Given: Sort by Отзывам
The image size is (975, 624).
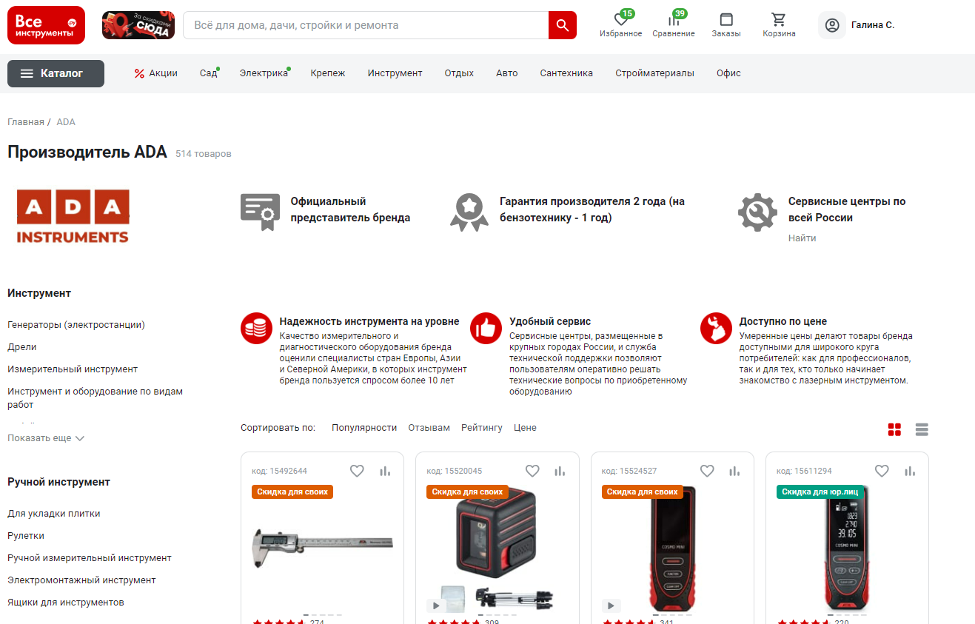Looking at the screenshot, I should tap(429, 428).
